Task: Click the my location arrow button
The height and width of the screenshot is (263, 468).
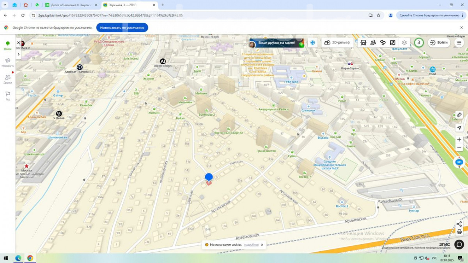Action: click(459, 128)
